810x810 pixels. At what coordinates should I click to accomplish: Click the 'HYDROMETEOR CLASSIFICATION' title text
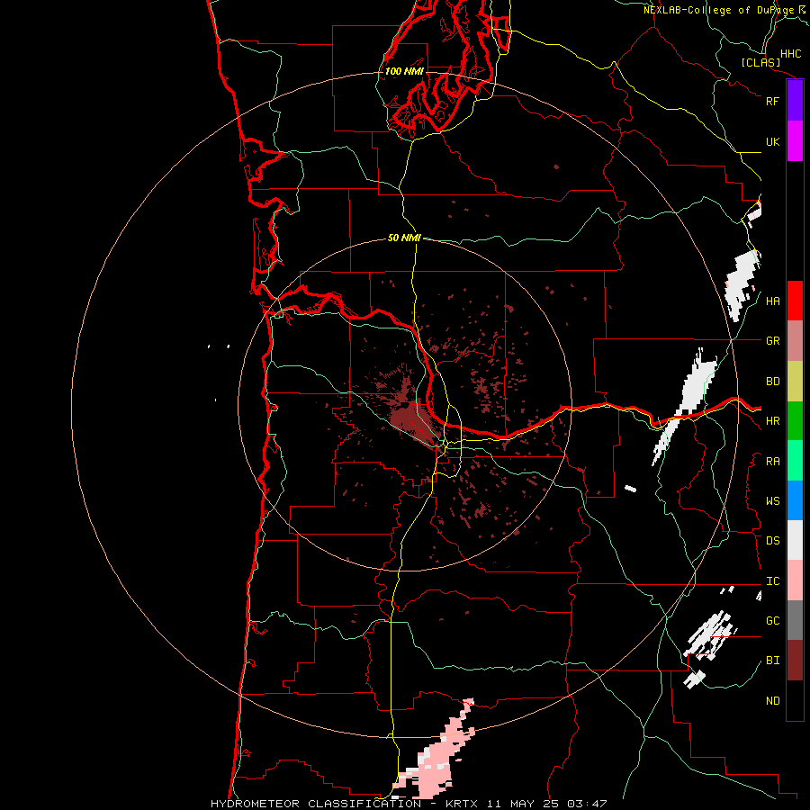[316, 804]
